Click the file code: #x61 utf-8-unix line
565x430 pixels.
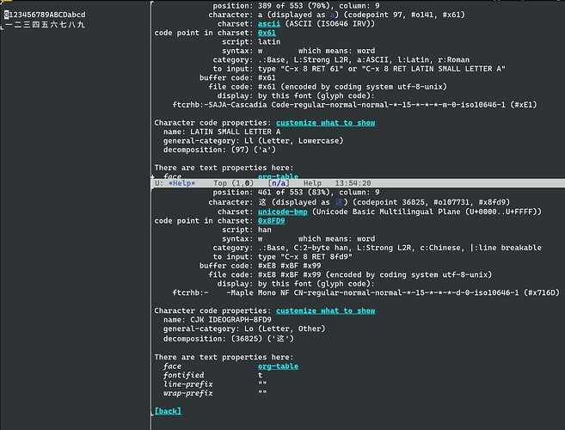[328, 87]
